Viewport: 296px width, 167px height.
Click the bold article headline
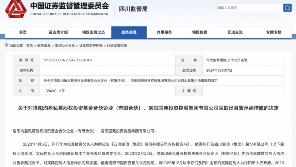[x=148, y=108]
